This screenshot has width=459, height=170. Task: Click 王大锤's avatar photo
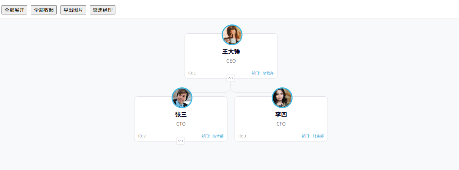232,35
